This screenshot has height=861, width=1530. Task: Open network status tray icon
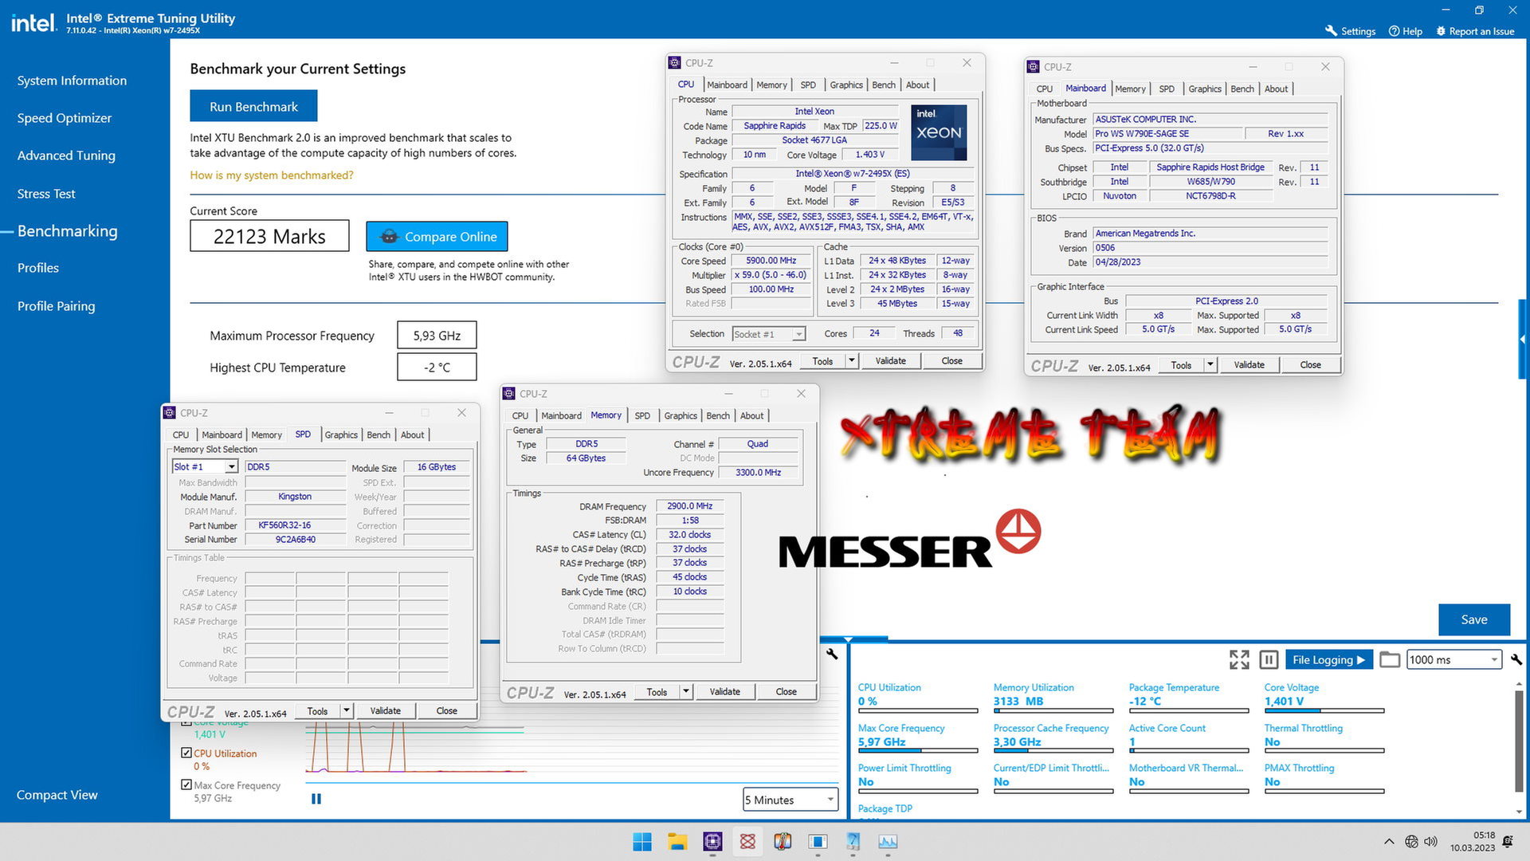tap(1411, 841)
